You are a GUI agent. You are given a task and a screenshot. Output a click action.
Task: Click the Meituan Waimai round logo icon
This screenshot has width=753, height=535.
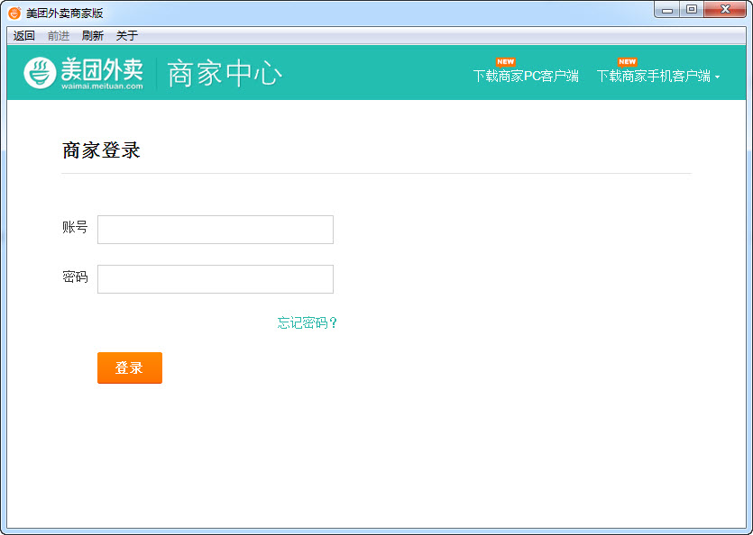coord(41,71)
